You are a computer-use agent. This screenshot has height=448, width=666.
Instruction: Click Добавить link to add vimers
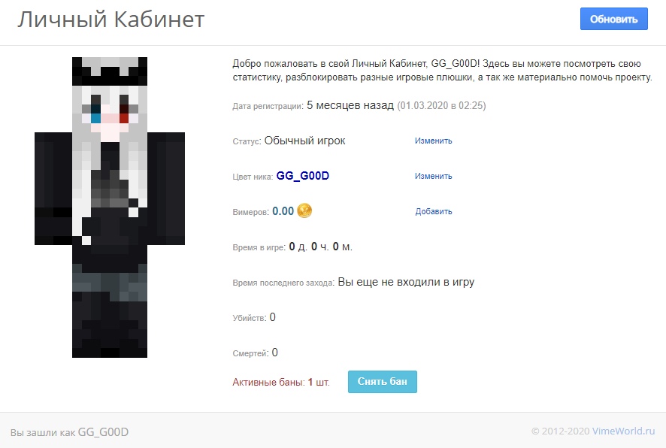(433, 211)
